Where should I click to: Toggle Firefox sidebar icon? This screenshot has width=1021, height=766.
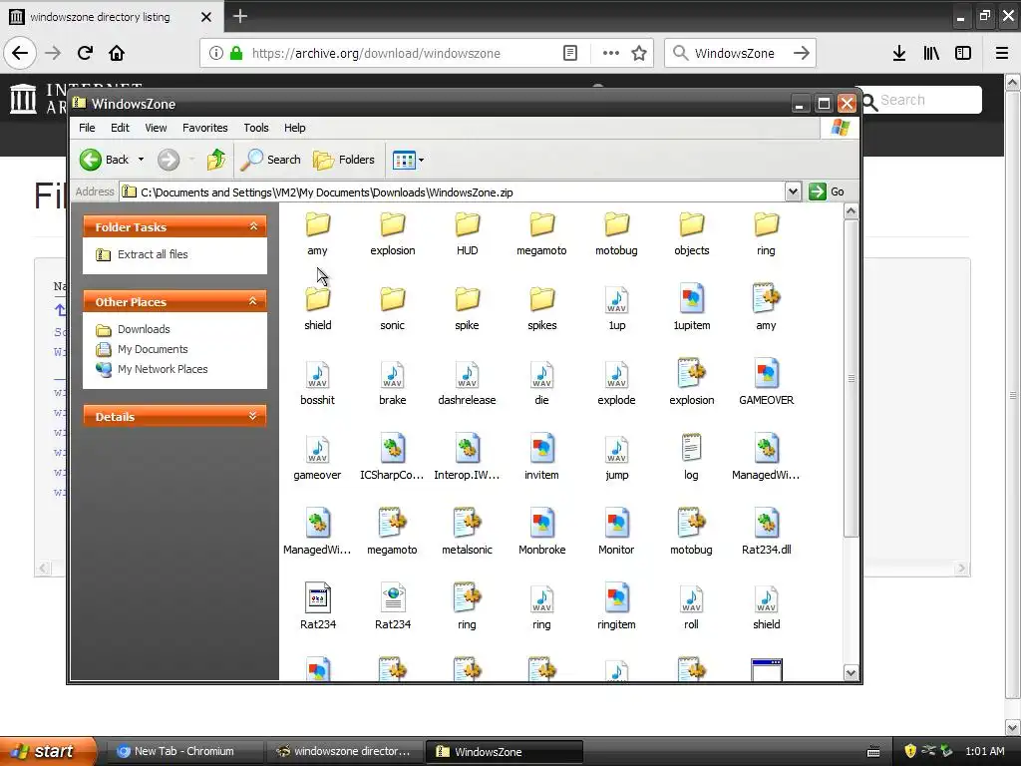pos(963,54)
